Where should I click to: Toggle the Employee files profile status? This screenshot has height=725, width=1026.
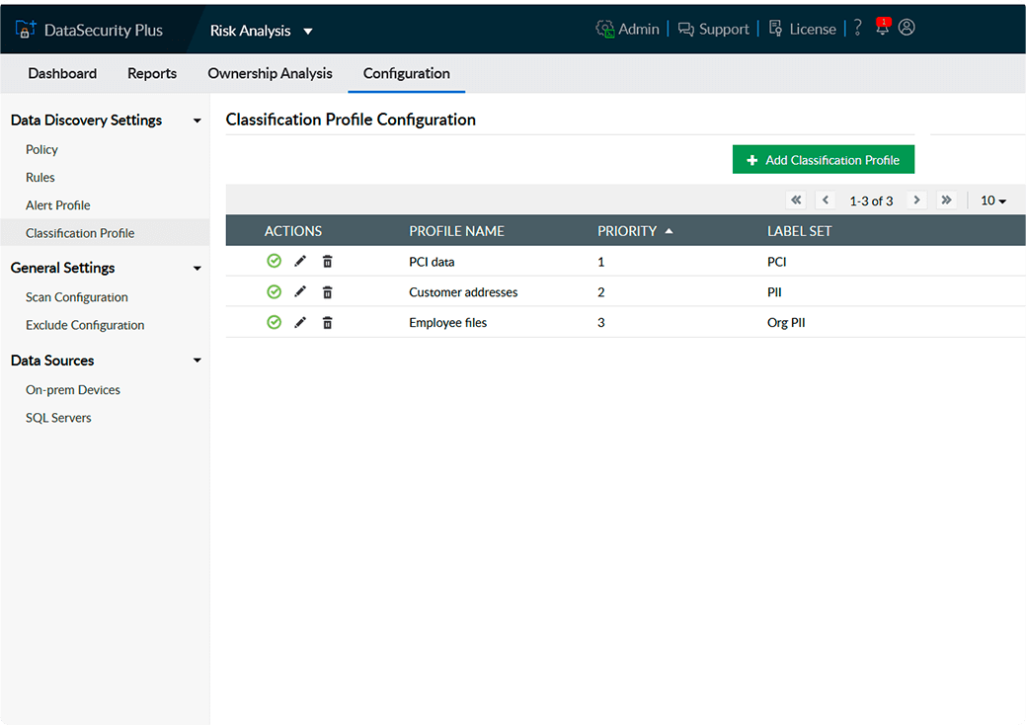click(x=275, y=323)
